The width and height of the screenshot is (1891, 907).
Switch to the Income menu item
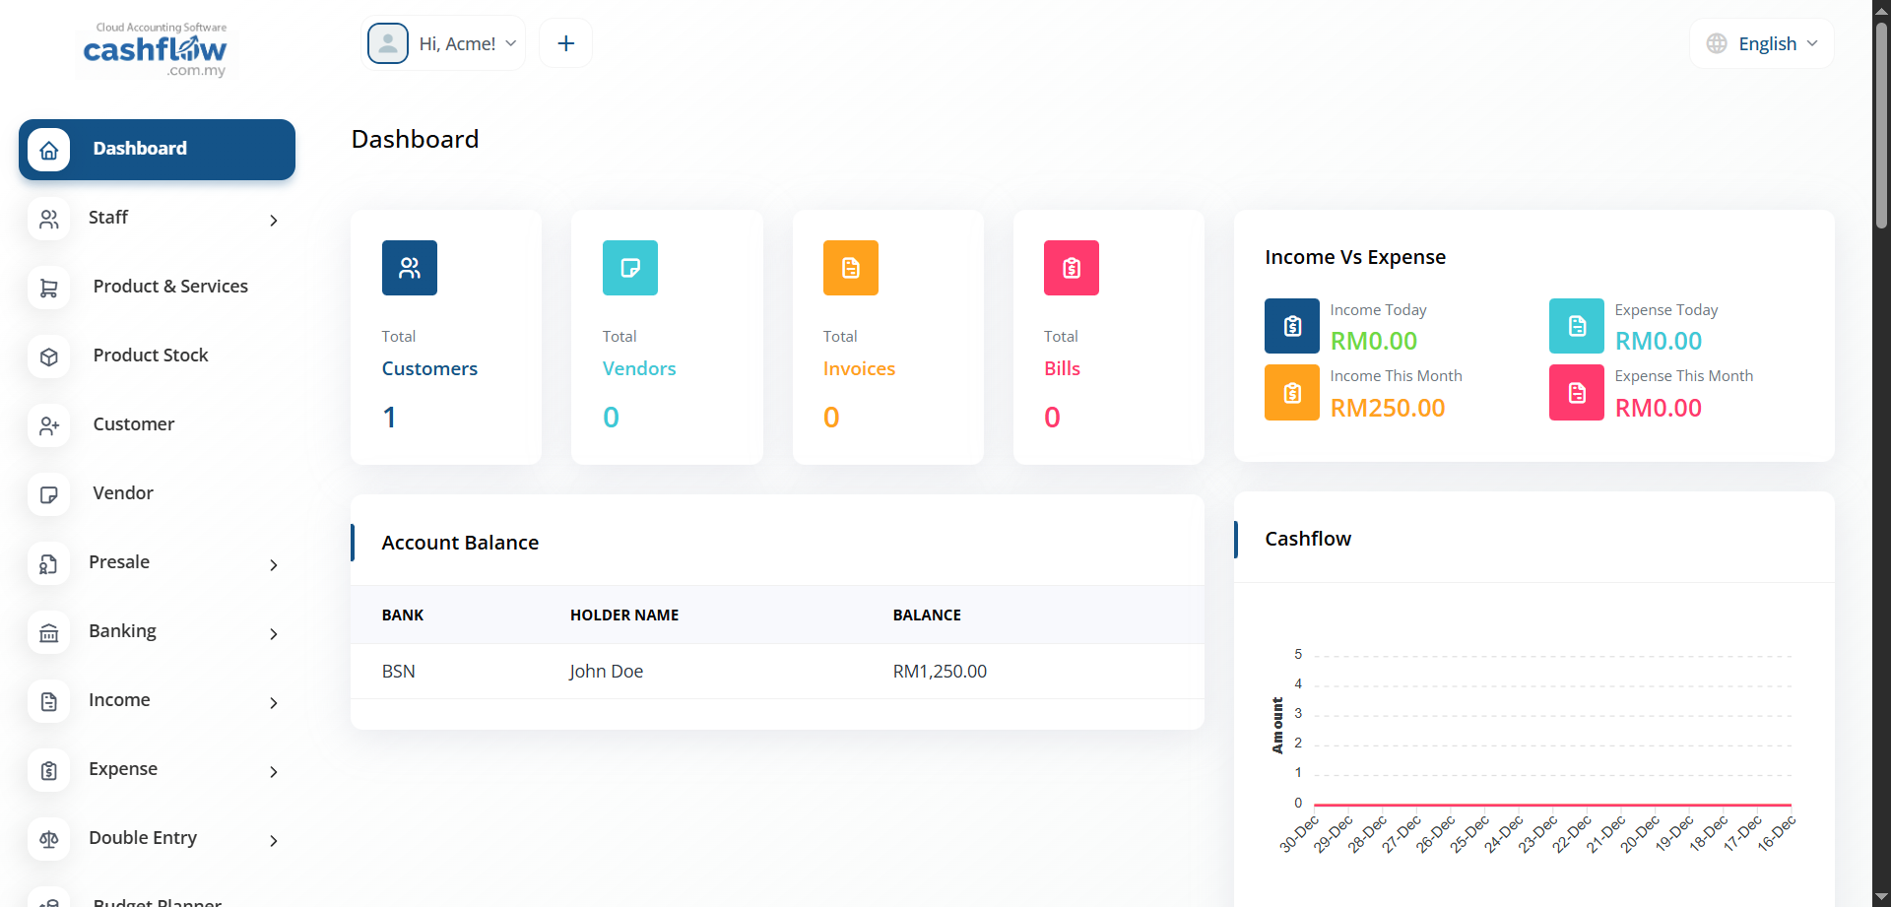point(119,699)
